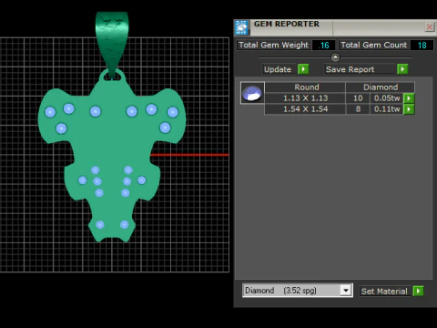Click the quantity cell showing 8
Screen dimensions: 437x328
point(358,109)
